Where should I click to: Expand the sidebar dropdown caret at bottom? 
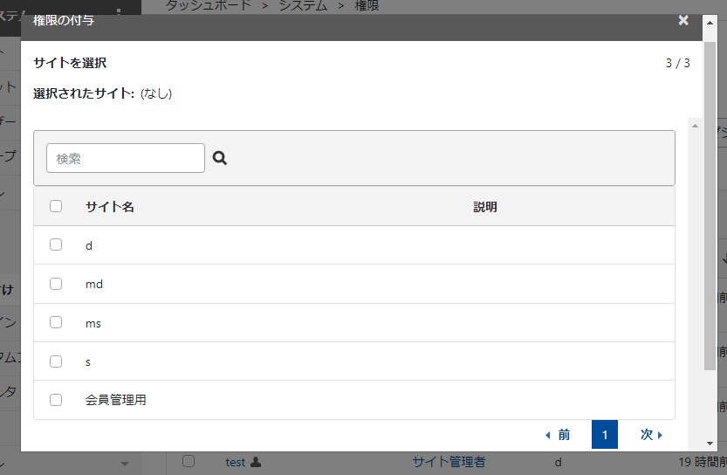pos(124,464)
